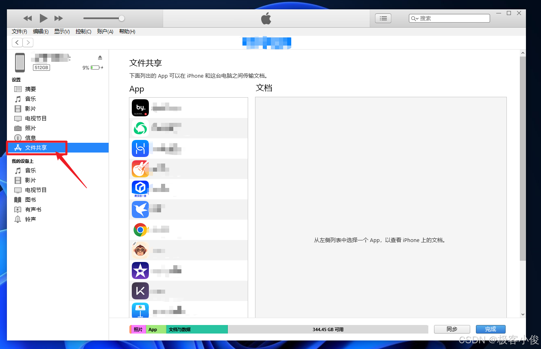Open the 帮助(H) menu
This screenshot has height=349, width=541.
[x=127, y=31]
